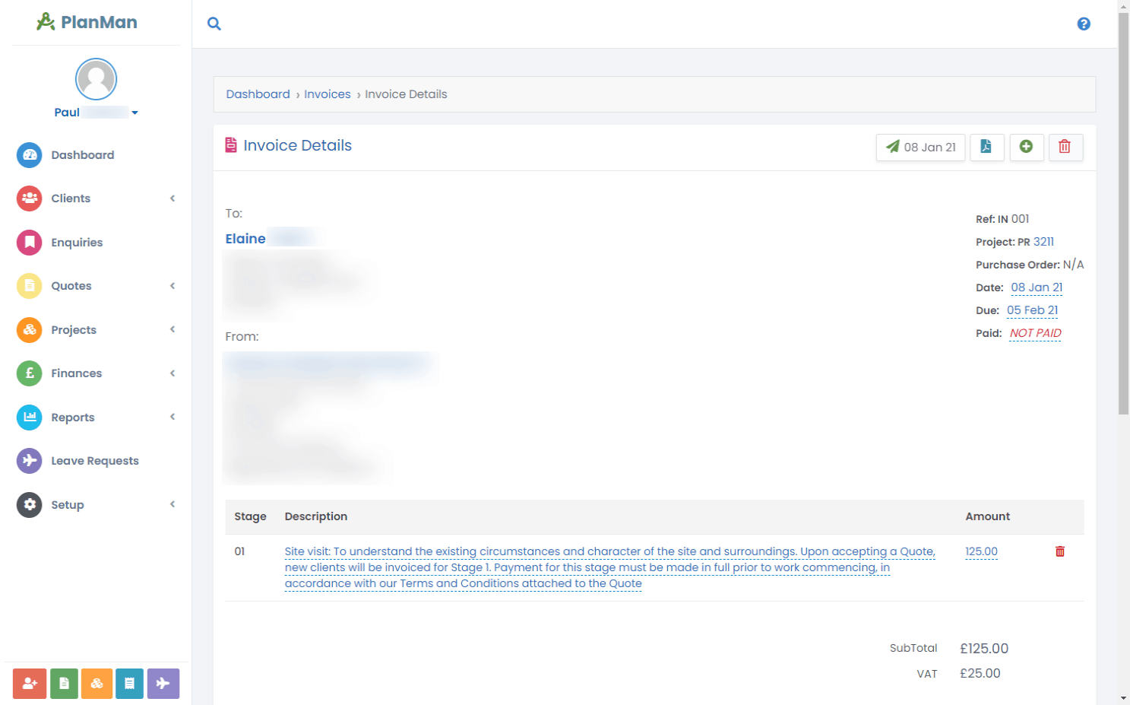Click the Reports chart icon
Viewport: 1130px width, 705px height.
tap(30, 418)
